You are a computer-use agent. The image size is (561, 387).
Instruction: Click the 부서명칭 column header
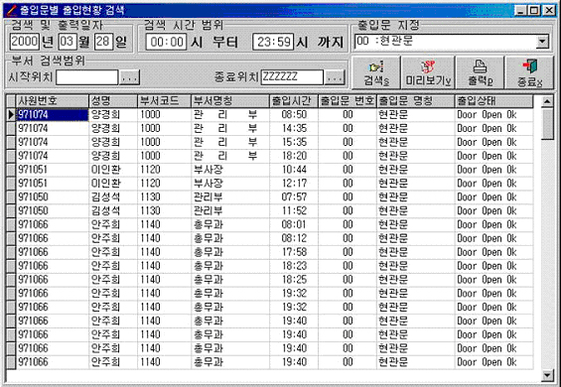tap(230, 101)
